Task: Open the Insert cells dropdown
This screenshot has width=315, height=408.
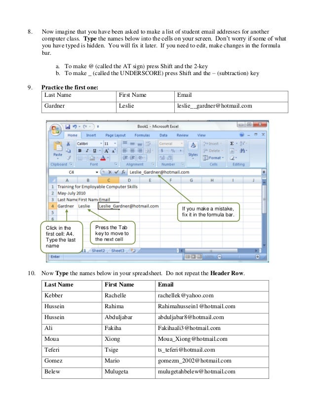Action: (x=212, y=143)
